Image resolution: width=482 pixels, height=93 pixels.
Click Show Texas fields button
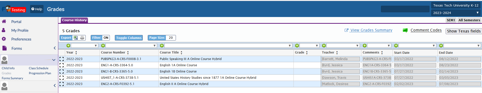(464, 31)
